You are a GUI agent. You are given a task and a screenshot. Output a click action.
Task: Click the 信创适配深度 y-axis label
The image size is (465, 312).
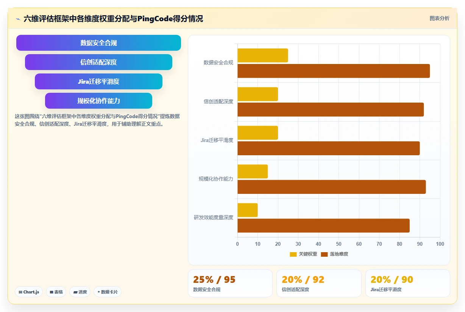coord(218,101)
